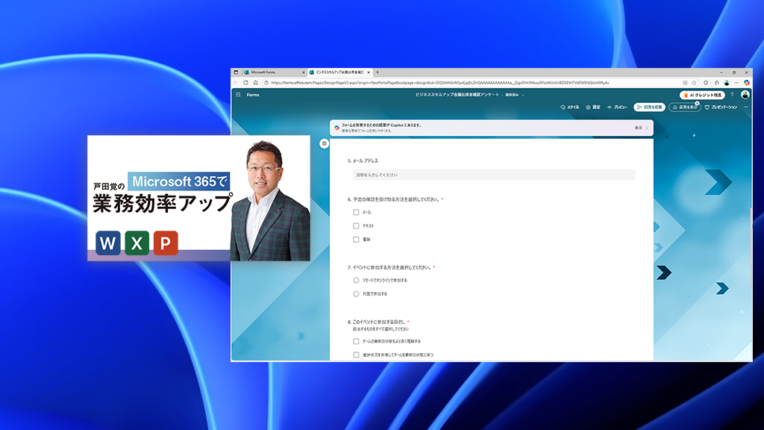764x430 pixels.
Task: Check the 電話 confirmation option
Action: [x=356, y=240]
